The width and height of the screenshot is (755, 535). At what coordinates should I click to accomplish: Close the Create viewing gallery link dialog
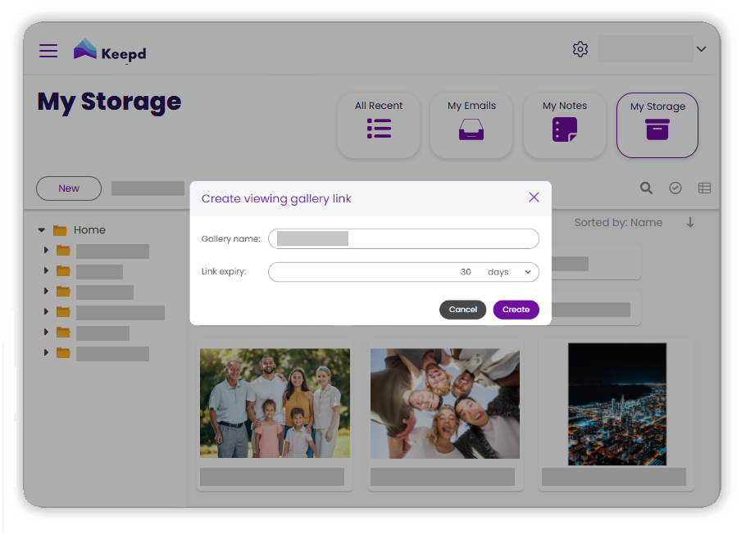534,197
